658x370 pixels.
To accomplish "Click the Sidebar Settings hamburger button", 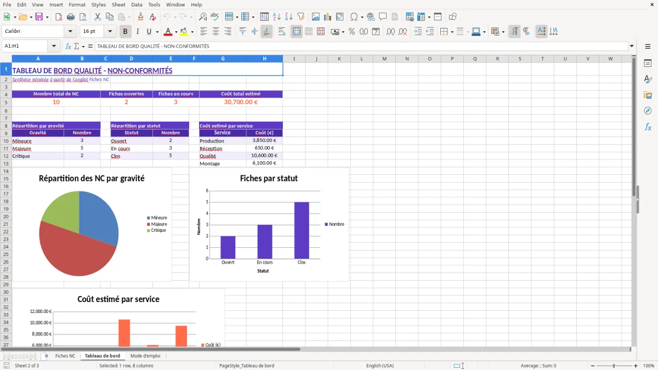I will click(x=648, y=47).
